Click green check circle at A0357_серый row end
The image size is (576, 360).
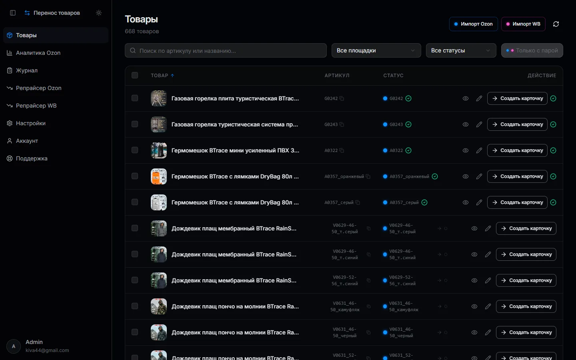pyautogui.click(x=553, y=202)
